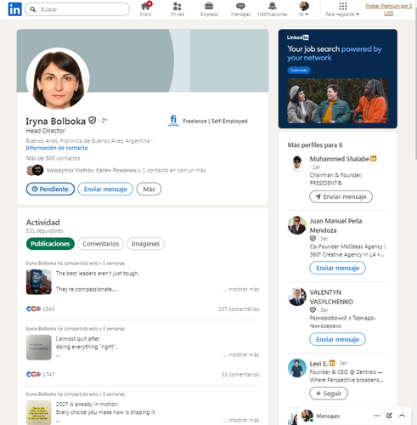
Task: Expand Para negocios apps menu
Action: pyautogui.click(x=342, y=9)
